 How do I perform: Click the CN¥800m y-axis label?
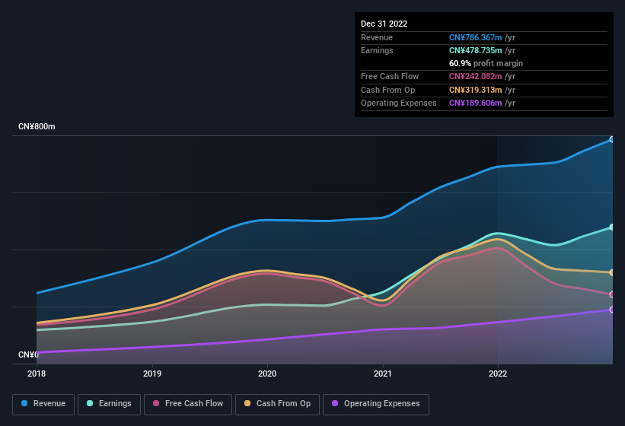tap(37, 126)
